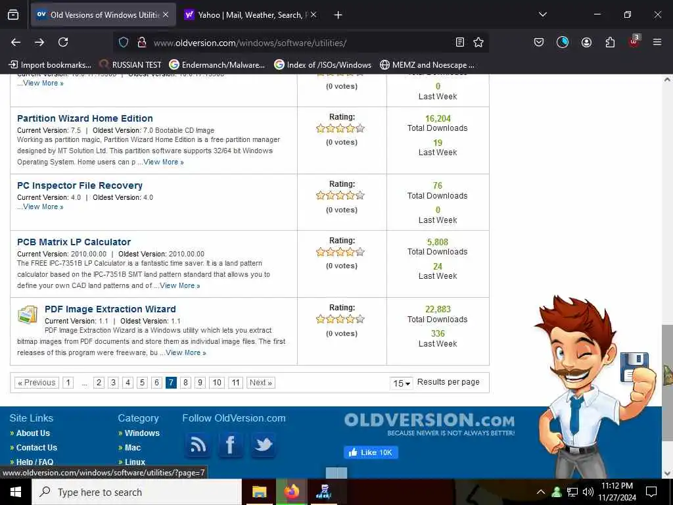Switch to the Yahoo Mail tab
The width and height of the screenshot is (673, 505).
click(x=250, y=15)
